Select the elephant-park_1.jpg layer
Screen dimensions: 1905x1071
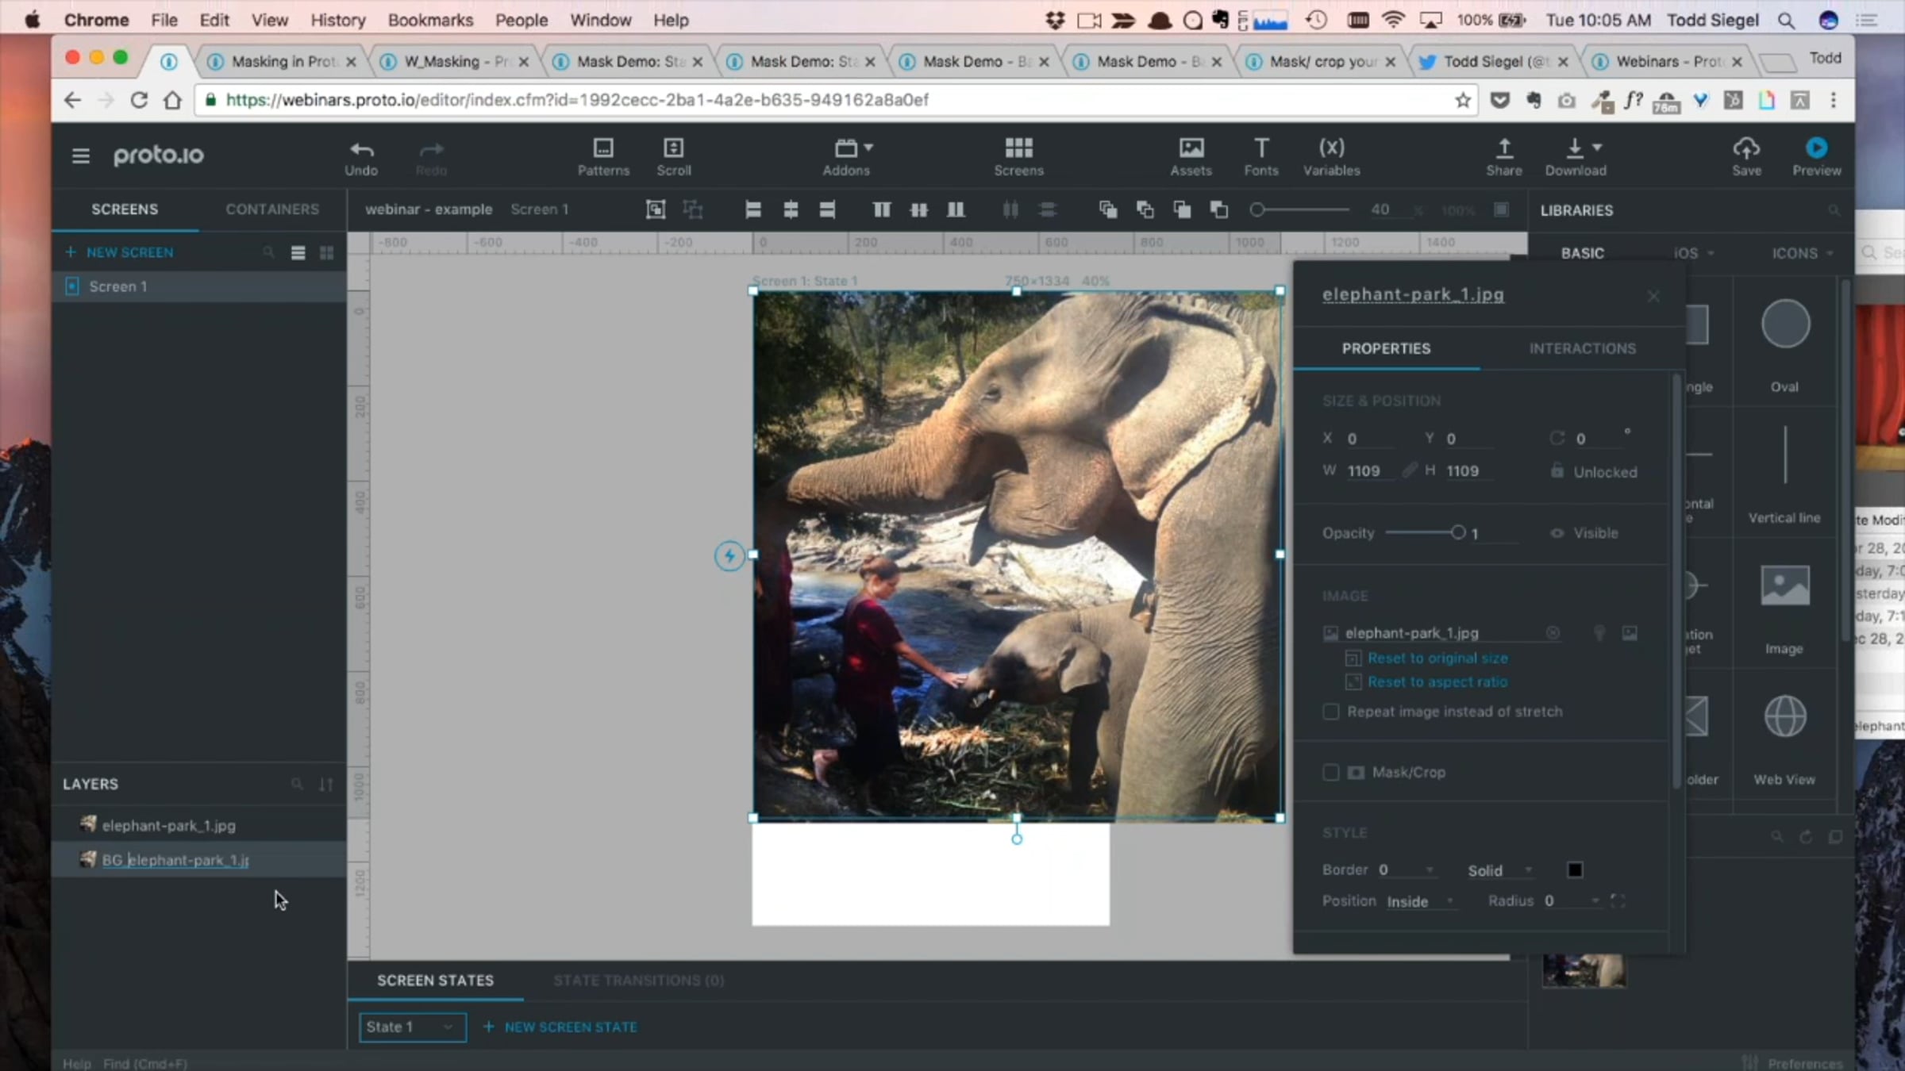[168, 825]
